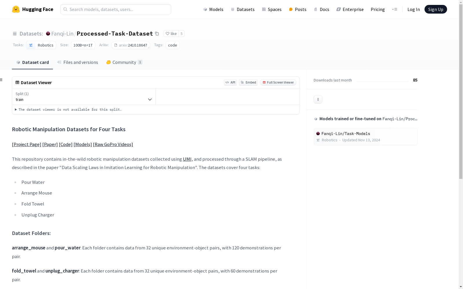Viewport: 463px width, 289px height.
Task: Open the Full Screen Viewer
Action: click(278, 82)
